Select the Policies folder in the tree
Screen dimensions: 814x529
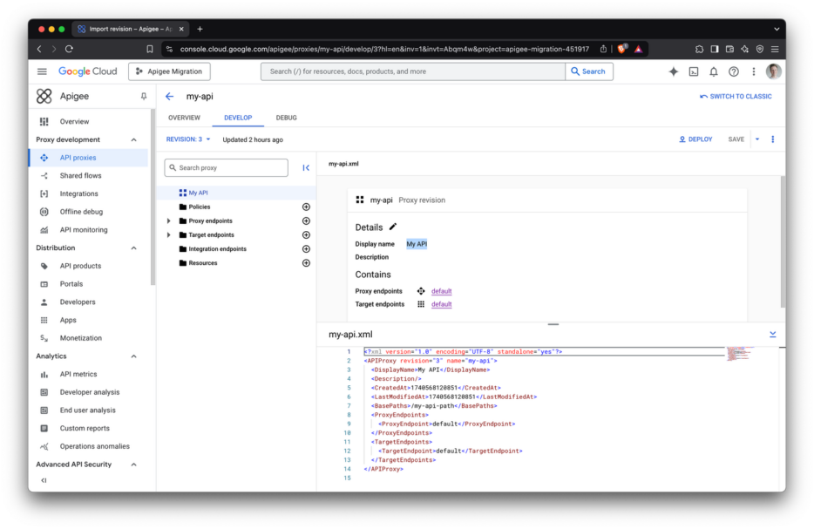click(x=200, y=207)
